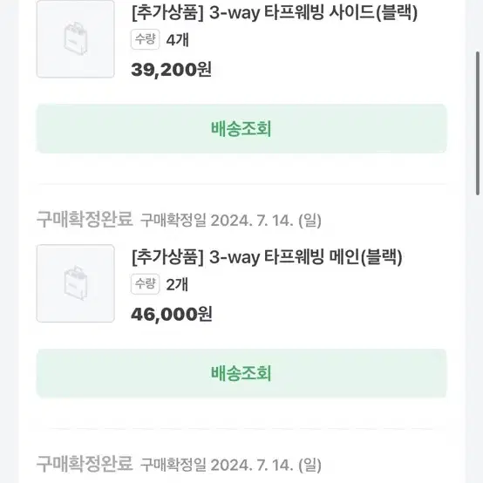Click the bottommost 구매확정완료 status label
The width and height of the screenshot is (483, 483).
(x=85, y=464)
